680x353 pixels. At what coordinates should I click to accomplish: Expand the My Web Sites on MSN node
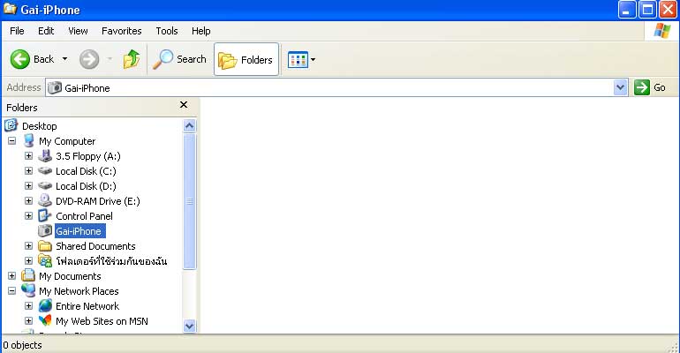point(28,321)
